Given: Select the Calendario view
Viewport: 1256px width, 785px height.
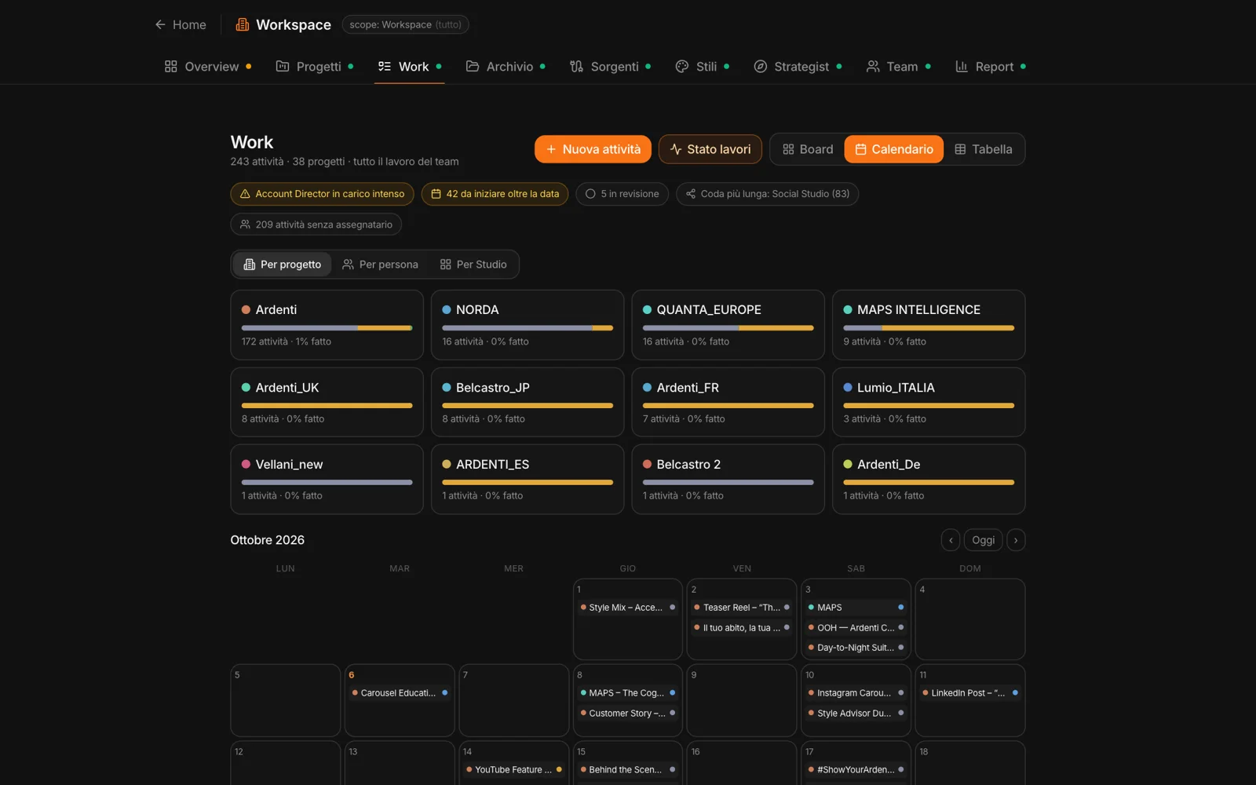Looking at the screenshot, I should tap(893, 149).
